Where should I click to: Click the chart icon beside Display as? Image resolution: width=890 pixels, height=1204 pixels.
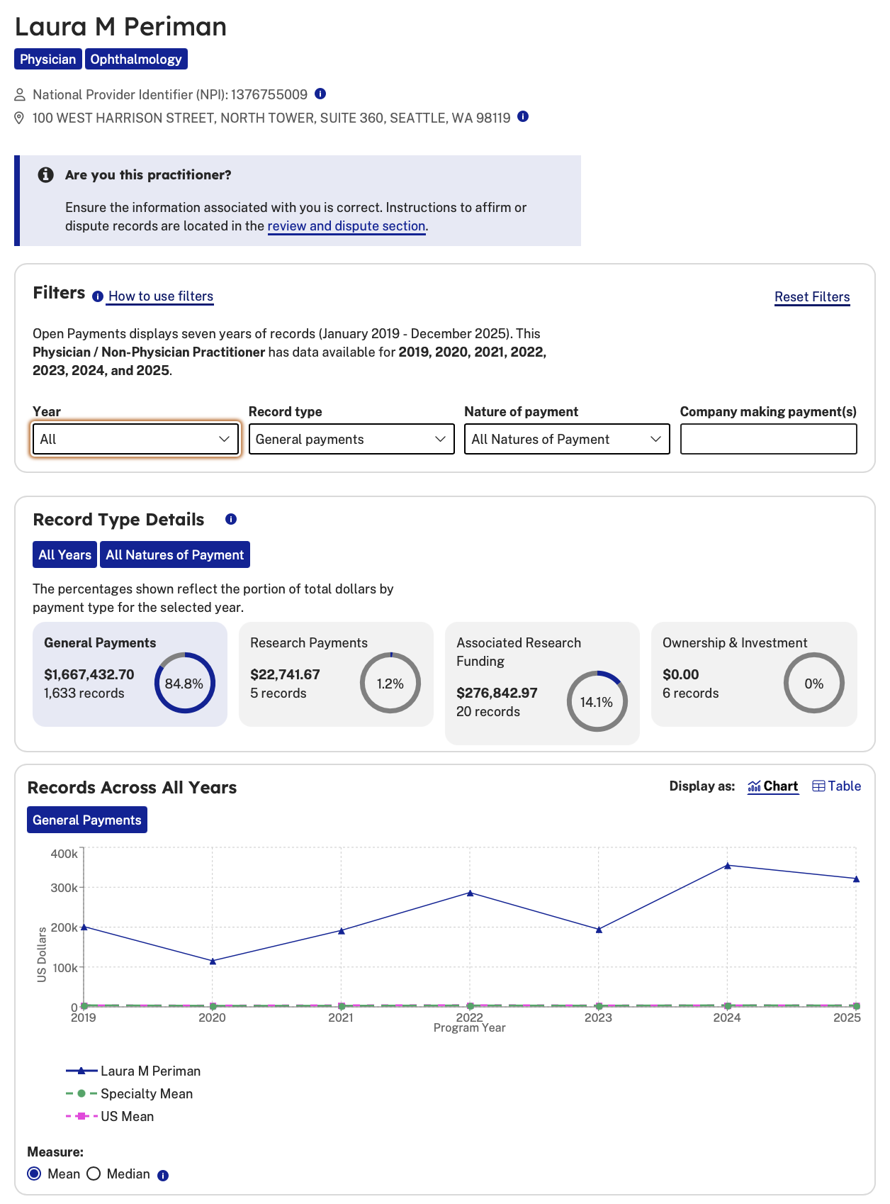pos(754,786)
